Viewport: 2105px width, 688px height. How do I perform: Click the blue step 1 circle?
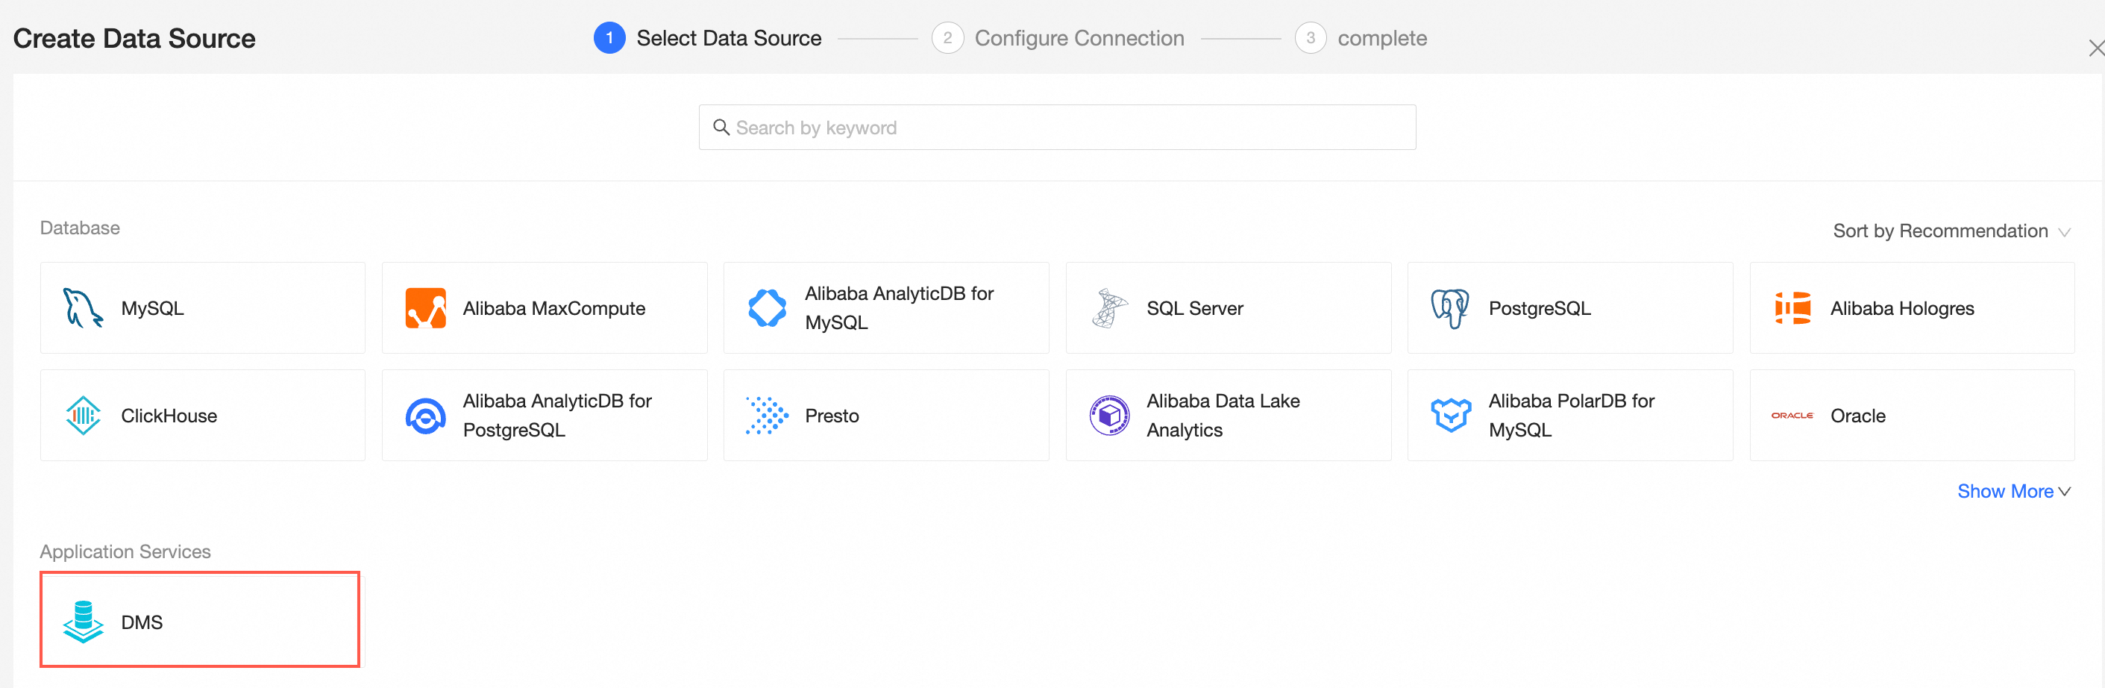click(x=609, y=38)
